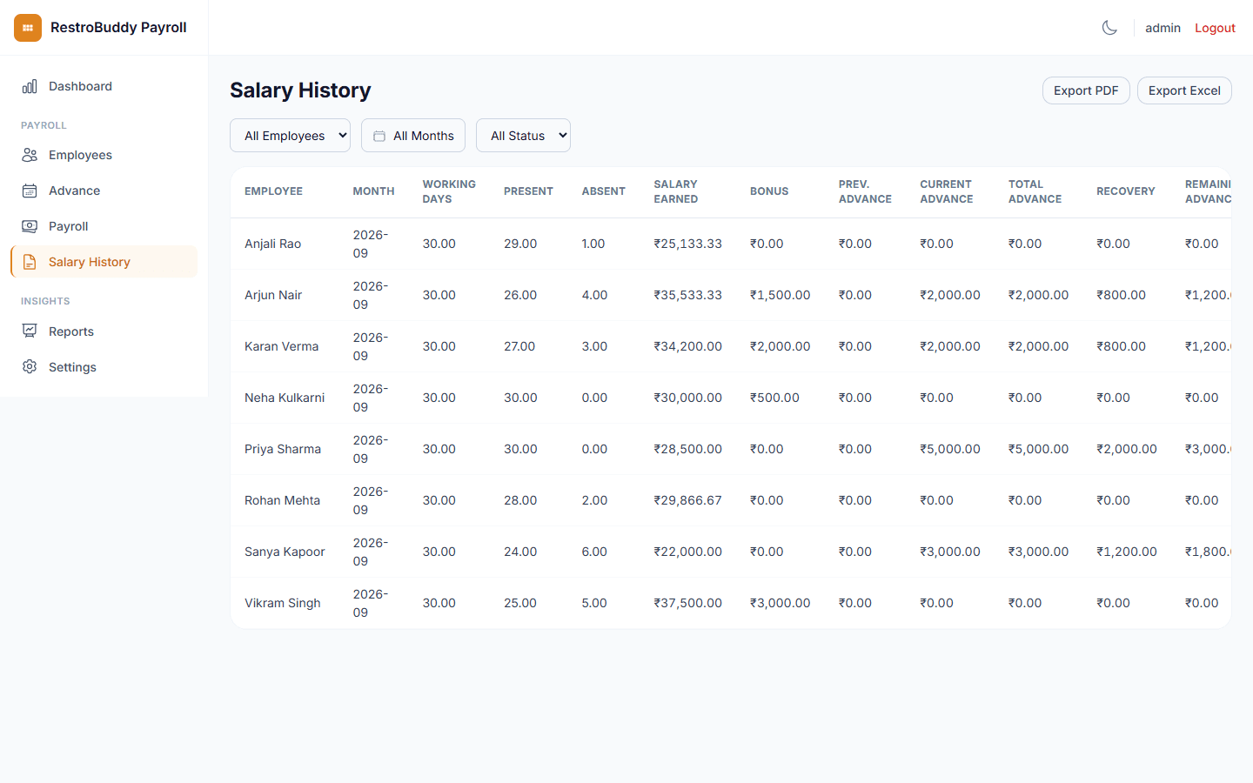The image size is (1253, 783).
Task: Click the Employee column header
Action: [273, 191]
